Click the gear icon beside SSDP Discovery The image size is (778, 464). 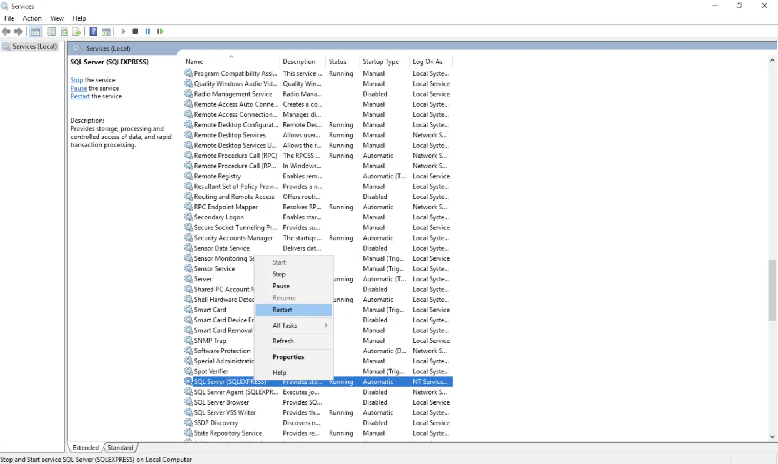[x=189, y=423]
